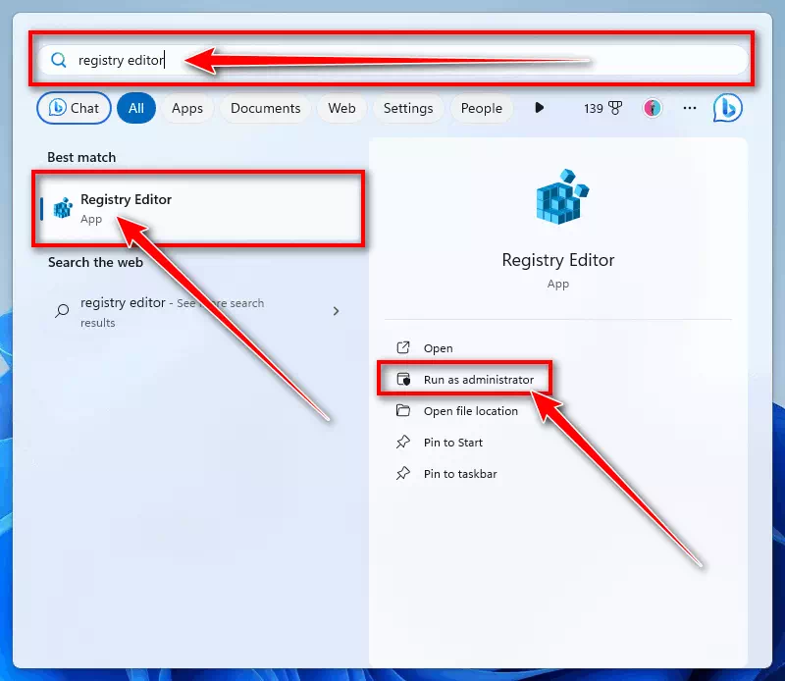Click Open in the actions list
Image resolution: width=785 pixels, height=681 pixels.
pyautogui.click(x=438, y=348)
